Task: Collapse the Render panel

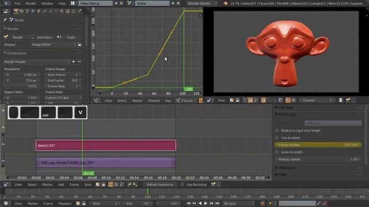Action: [x=5, y=29]
